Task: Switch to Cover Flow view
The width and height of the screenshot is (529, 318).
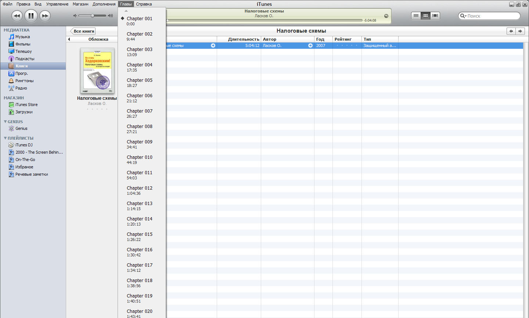Action: (435, 15)
